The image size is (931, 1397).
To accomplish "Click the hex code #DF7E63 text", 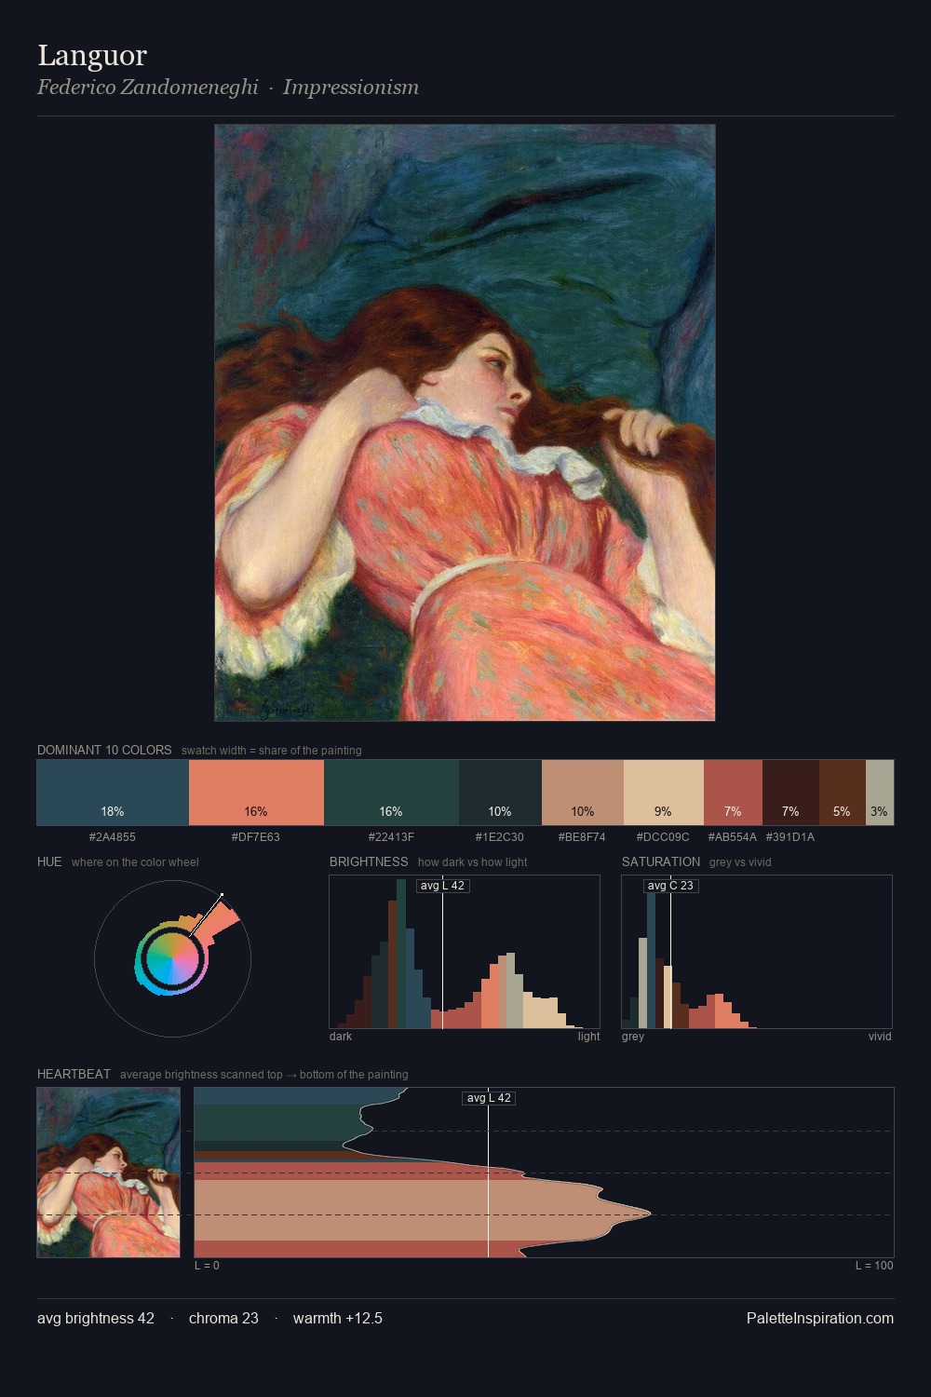I will 256,837.
